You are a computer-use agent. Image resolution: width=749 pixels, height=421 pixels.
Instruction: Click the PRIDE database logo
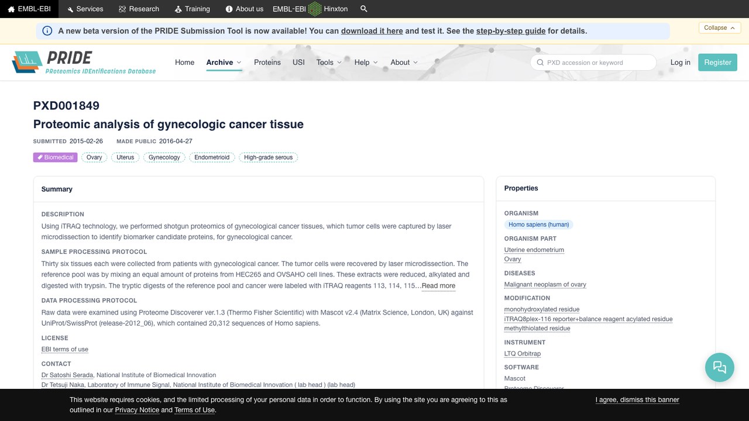point(84,63)
